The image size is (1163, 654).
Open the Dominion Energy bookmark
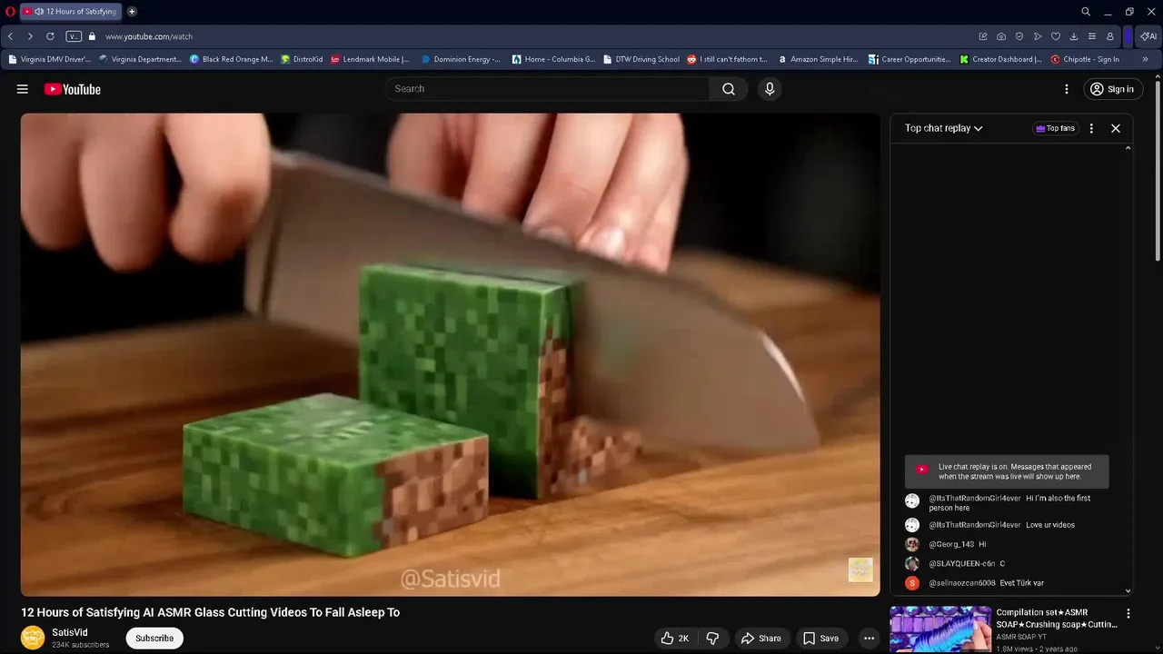coord(461,59)
